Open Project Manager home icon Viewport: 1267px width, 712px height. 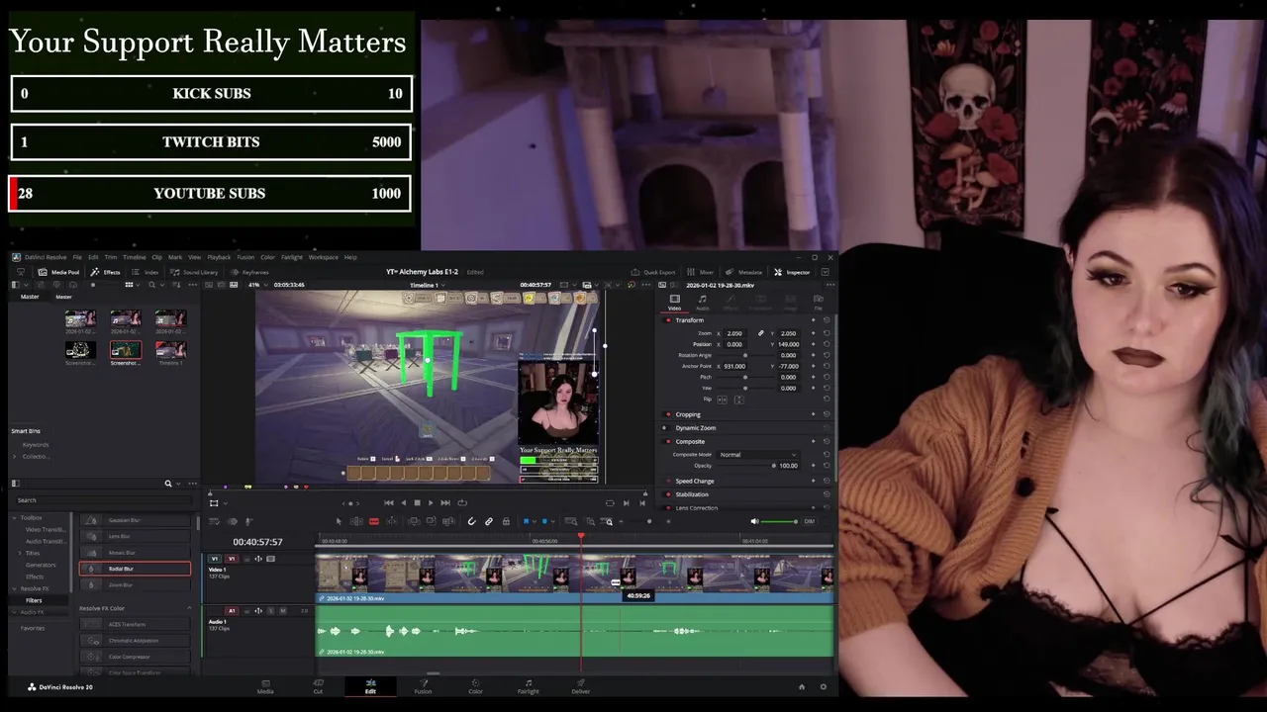[802, 686]
